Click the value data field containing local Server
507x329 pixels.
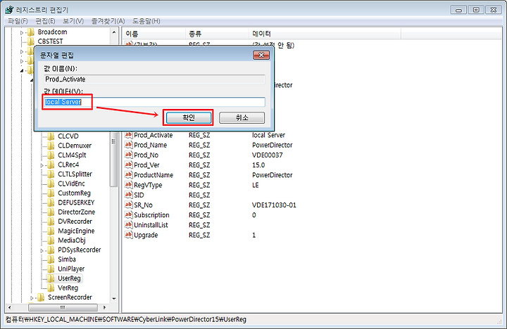154,102
